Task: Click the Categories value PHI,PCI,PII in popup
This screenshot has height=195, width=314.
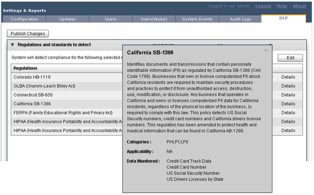Action: 177,142
